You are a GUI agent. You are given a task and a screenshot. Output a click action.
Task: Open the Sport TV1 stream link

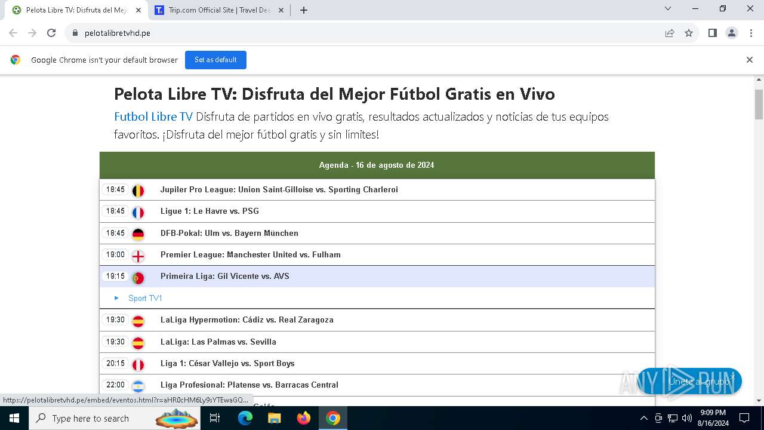(145, 298)
